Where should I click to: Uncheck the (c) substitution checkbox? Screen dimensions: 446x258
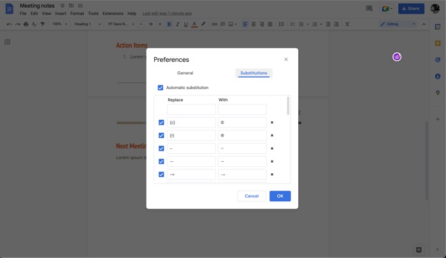(161, 122)
